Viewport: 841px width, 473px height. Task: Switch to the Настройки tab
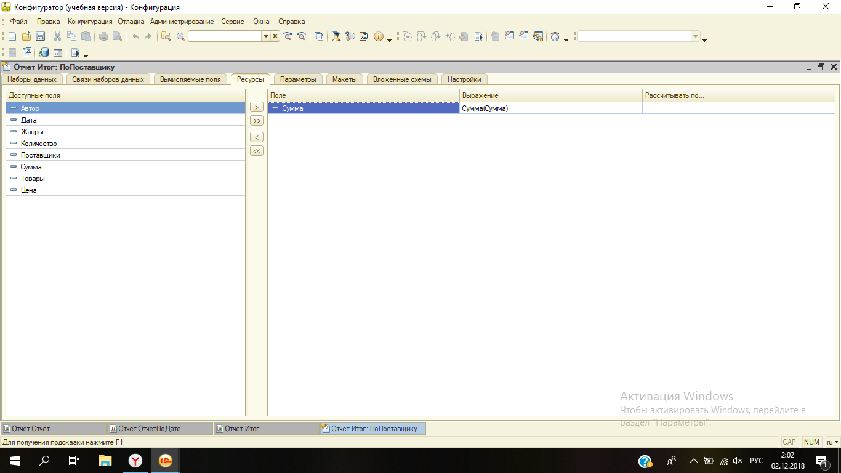[464, 79]
